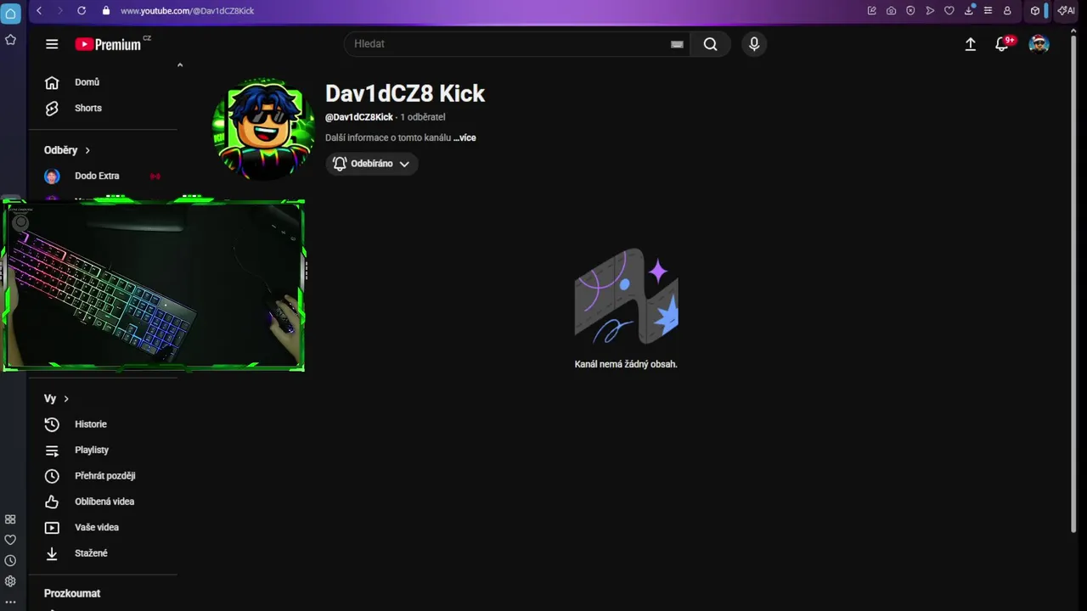The image size is (1087, 611).
Task: Click the upload arrow icon in YouTube header
Action: click(x=971, y=44)
